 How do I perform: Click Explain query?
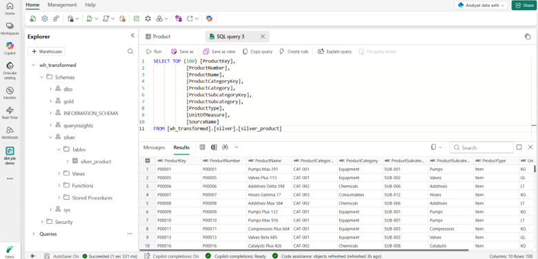(335, 52)
